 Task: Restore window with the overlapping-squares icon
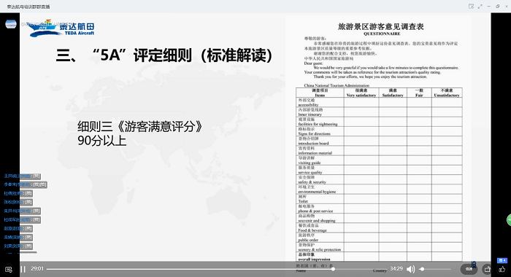[498, 6]
